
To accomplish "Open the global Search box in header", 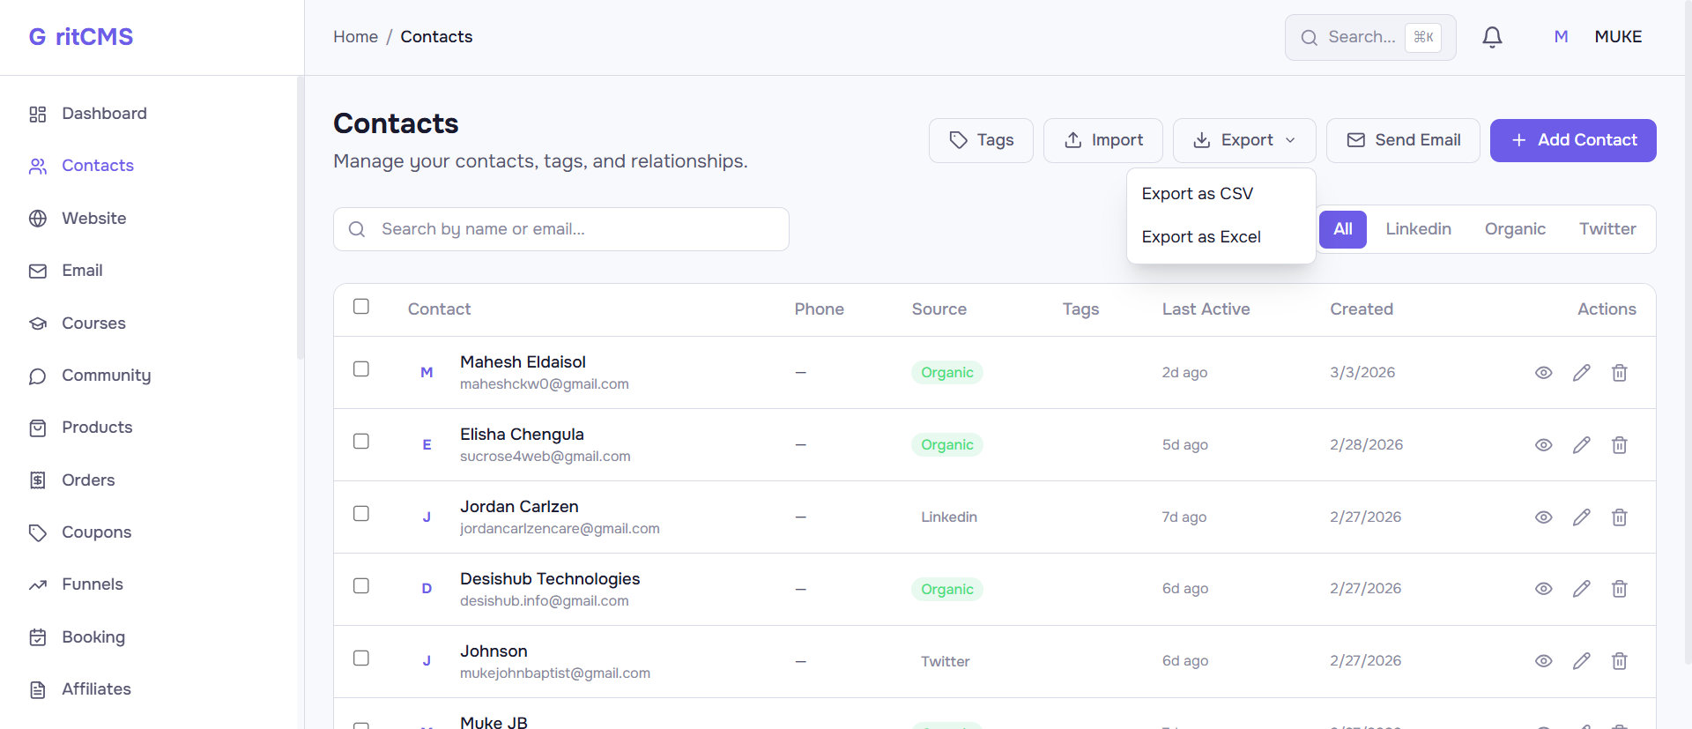I will pyautogui.click(x=1370, y=37).
